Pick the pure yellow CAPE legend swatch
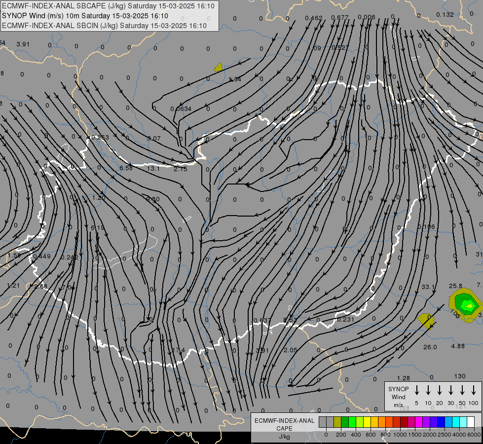The height and width of the screenshot is (444, 483). click(367, 422)
